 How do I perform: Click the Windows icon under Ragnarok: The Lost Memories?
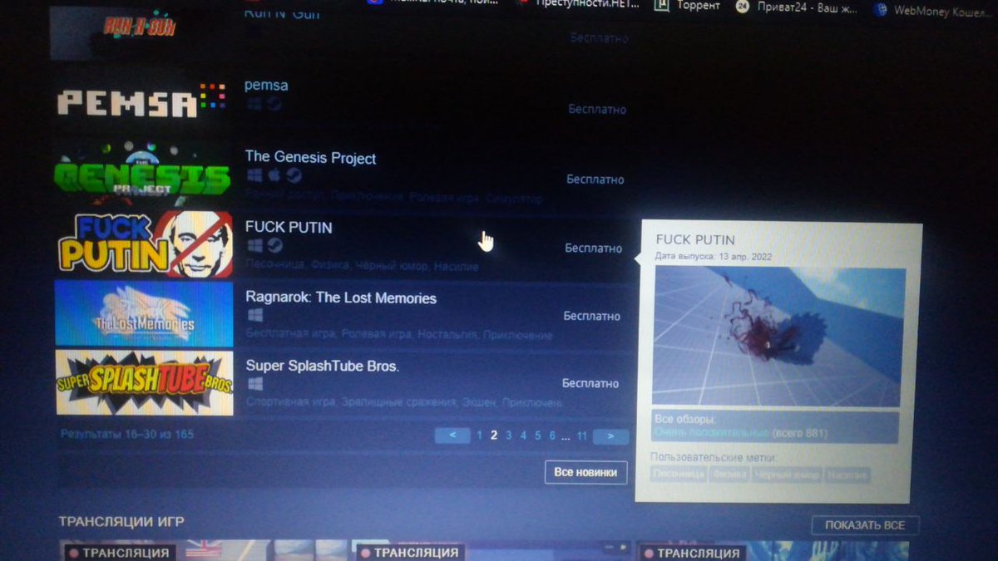point(255,316)
